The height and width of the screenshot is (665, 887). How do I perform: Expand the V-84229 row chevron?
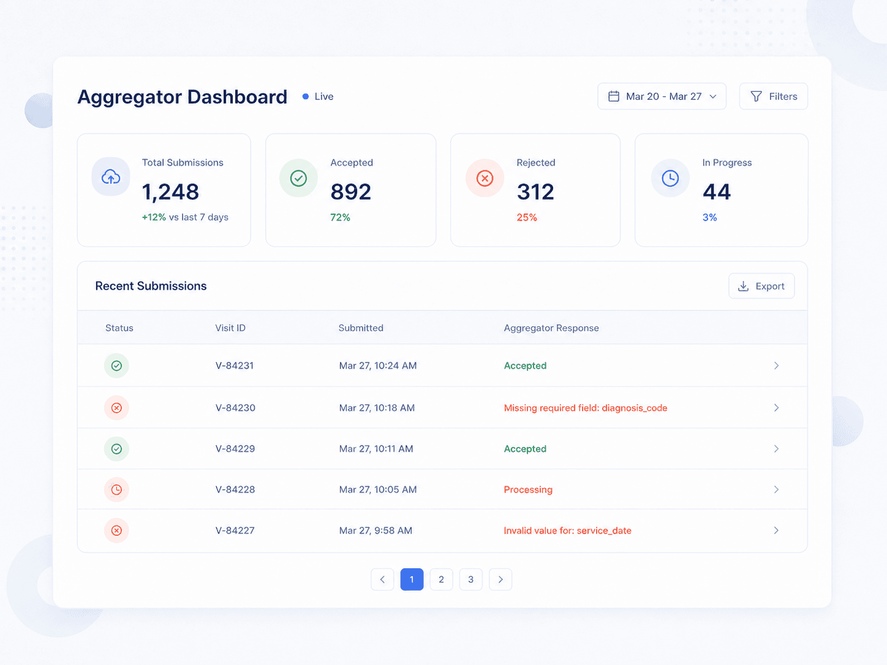point(776,449)
